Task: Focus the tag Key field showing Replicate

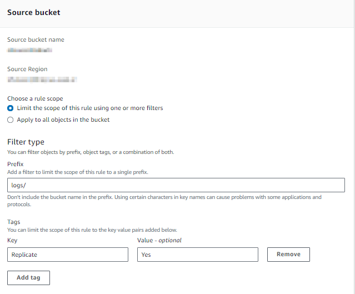Action: tap(68, 255)
